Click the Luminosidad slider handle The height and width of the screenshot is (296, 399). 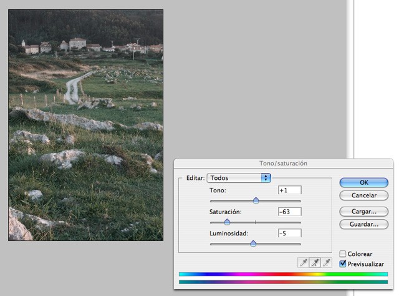253,244
